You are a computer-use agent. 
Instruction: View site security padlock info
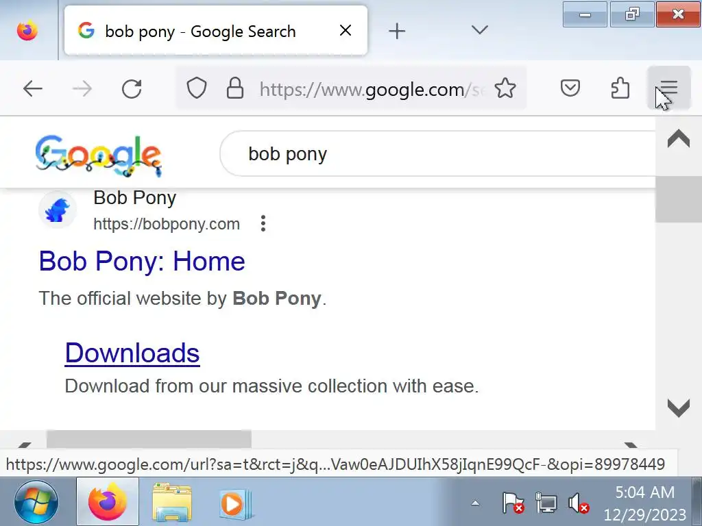pos(234,88)
